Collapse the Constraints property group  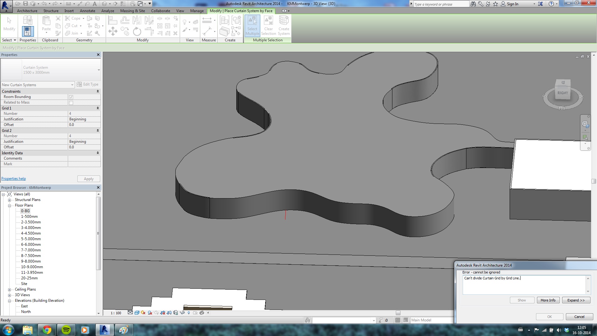point(98,91)
